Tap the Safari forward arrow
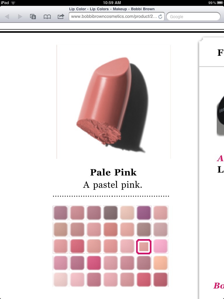224x299 pixels. tap(20, 17)
